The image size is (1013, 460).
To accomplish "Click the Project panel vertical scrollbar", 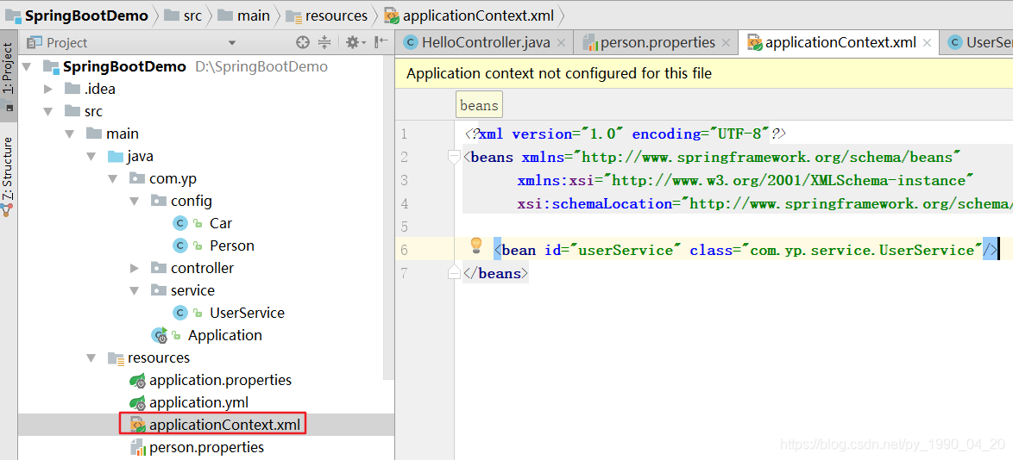I will coord(389,216).
